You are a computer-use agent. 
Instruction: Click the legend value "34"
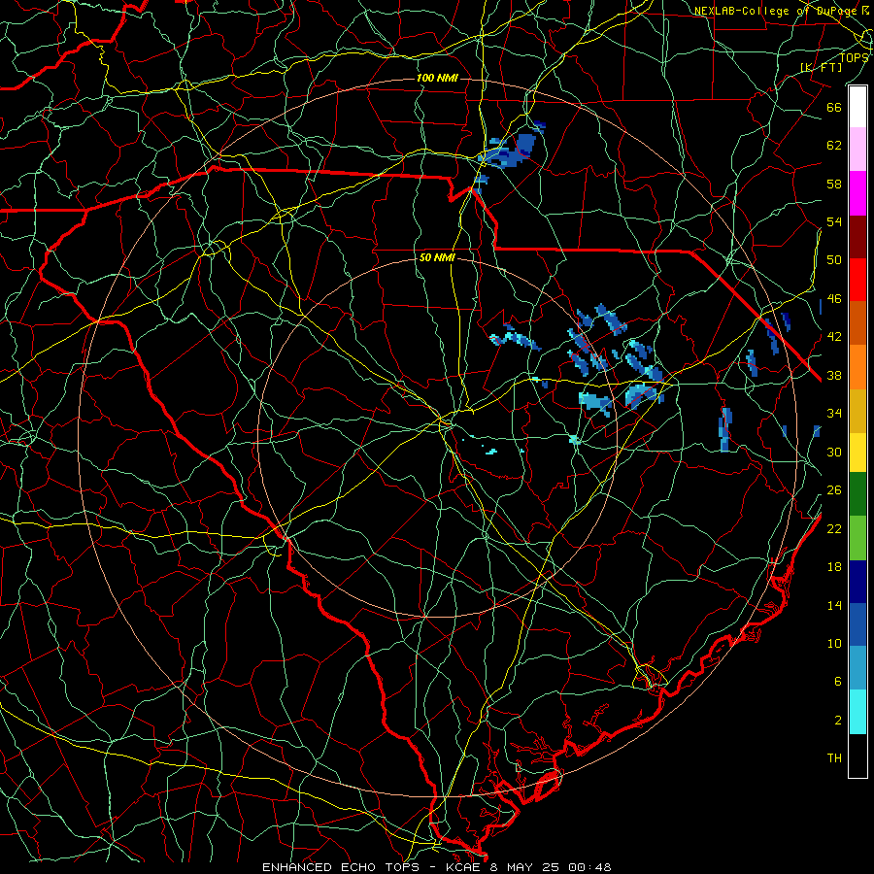coord(834,414)
